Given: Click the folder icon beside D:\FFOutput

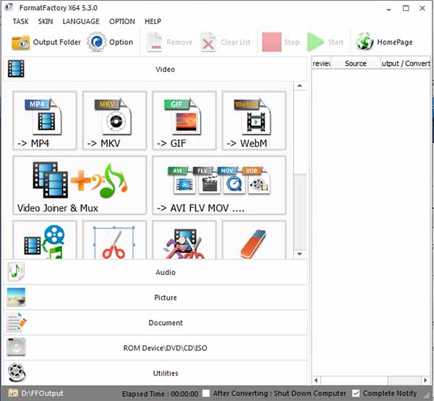Looking at the screenshot, I should (13, 393).
